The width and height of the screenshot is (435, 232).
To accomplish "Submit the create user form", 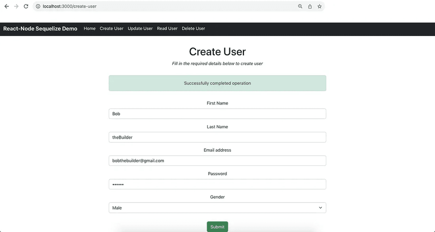I will click(217, 227).
